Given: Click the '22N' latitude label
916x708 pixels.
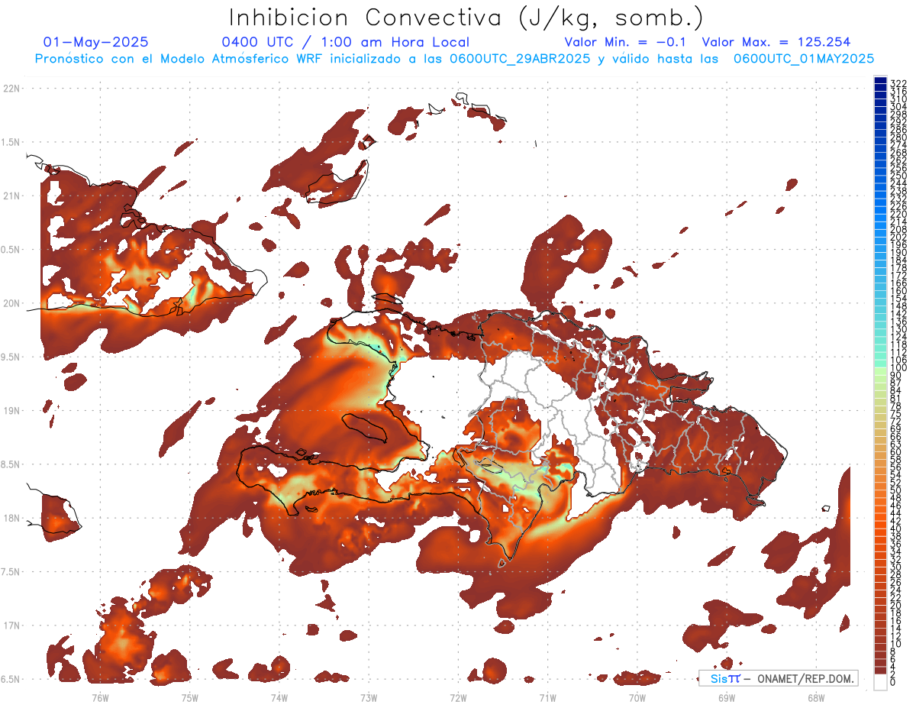Looking at the screenshot, I should [11, 89].
